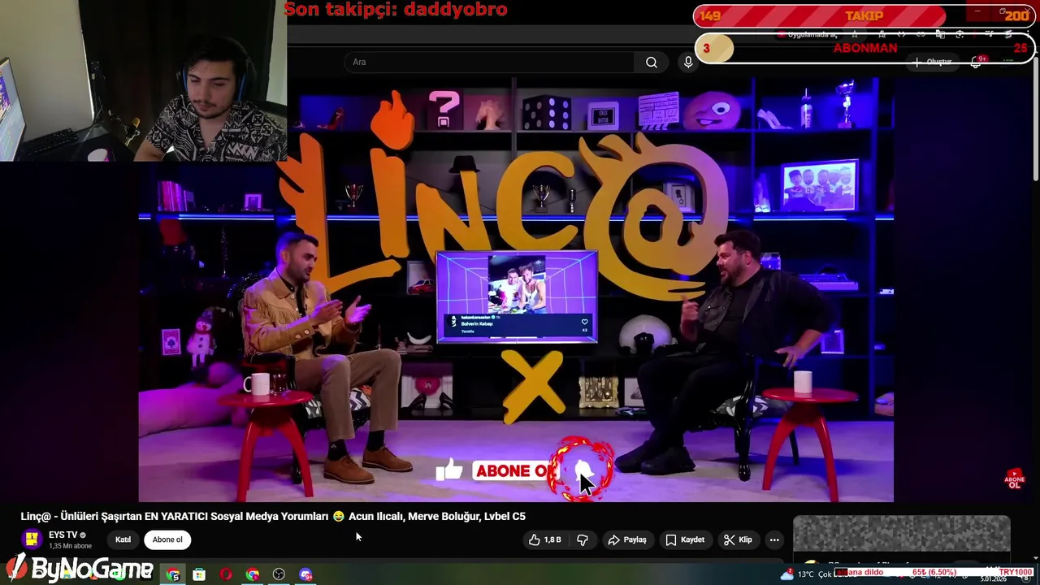1040x585 pixels.
Task: Click the video title text
Action: (273, 516)
